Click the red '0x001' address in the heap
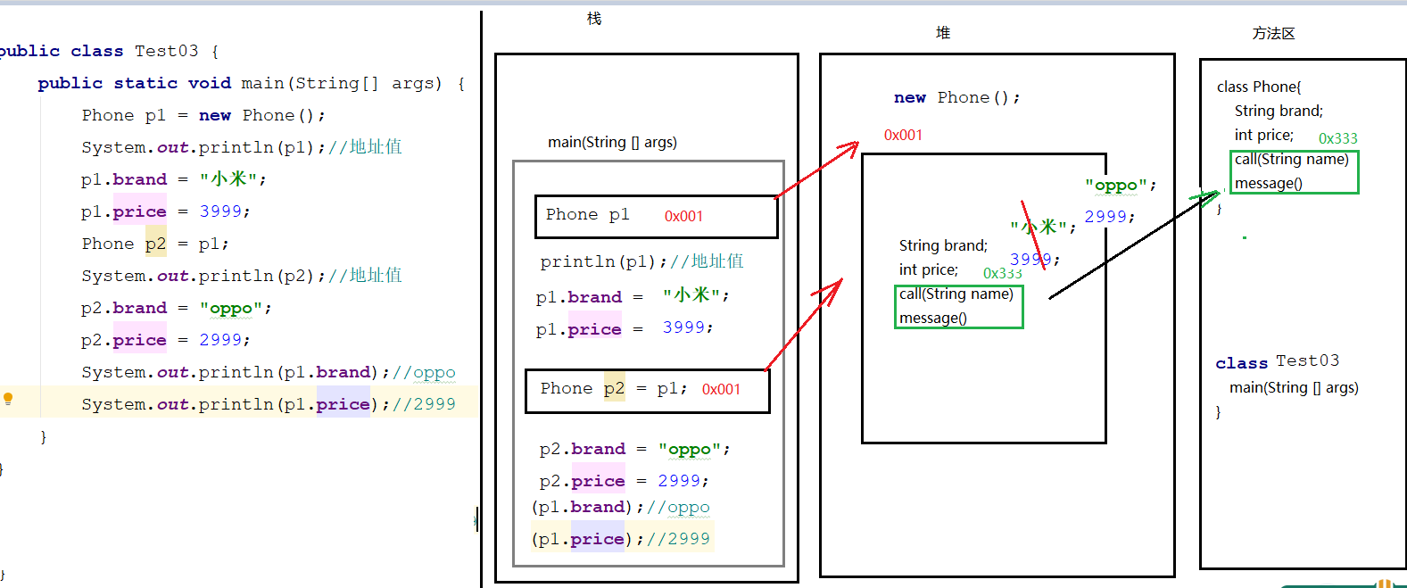The width and height of the screenshot is (1407, 588). (x=903, y=135)
